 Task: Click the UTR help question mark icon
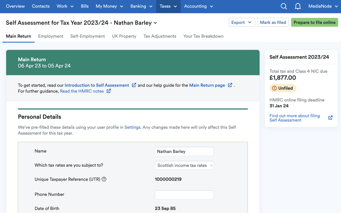point(104,179)
